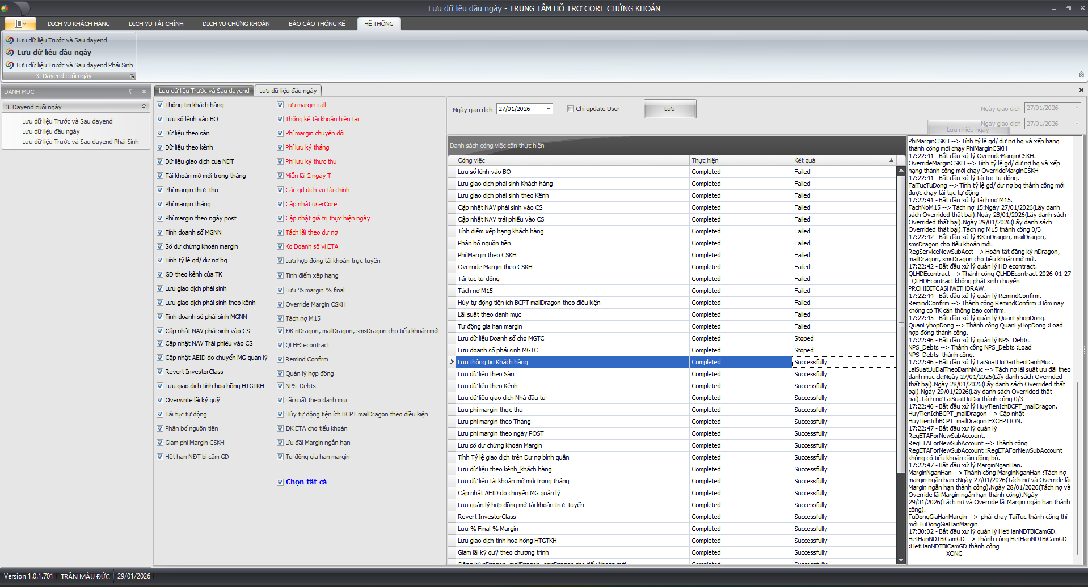Open the Ngày giao dịch date dropdown
Viewport: 1088px width, 587px height.
tap(549, 109)
